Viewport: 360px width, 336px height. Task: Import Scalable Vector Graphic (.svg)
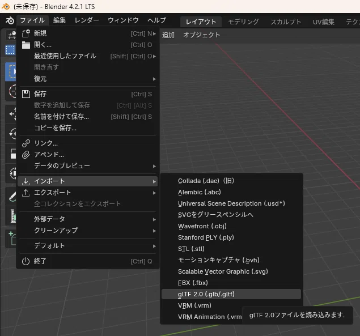(x=231, y=271)
